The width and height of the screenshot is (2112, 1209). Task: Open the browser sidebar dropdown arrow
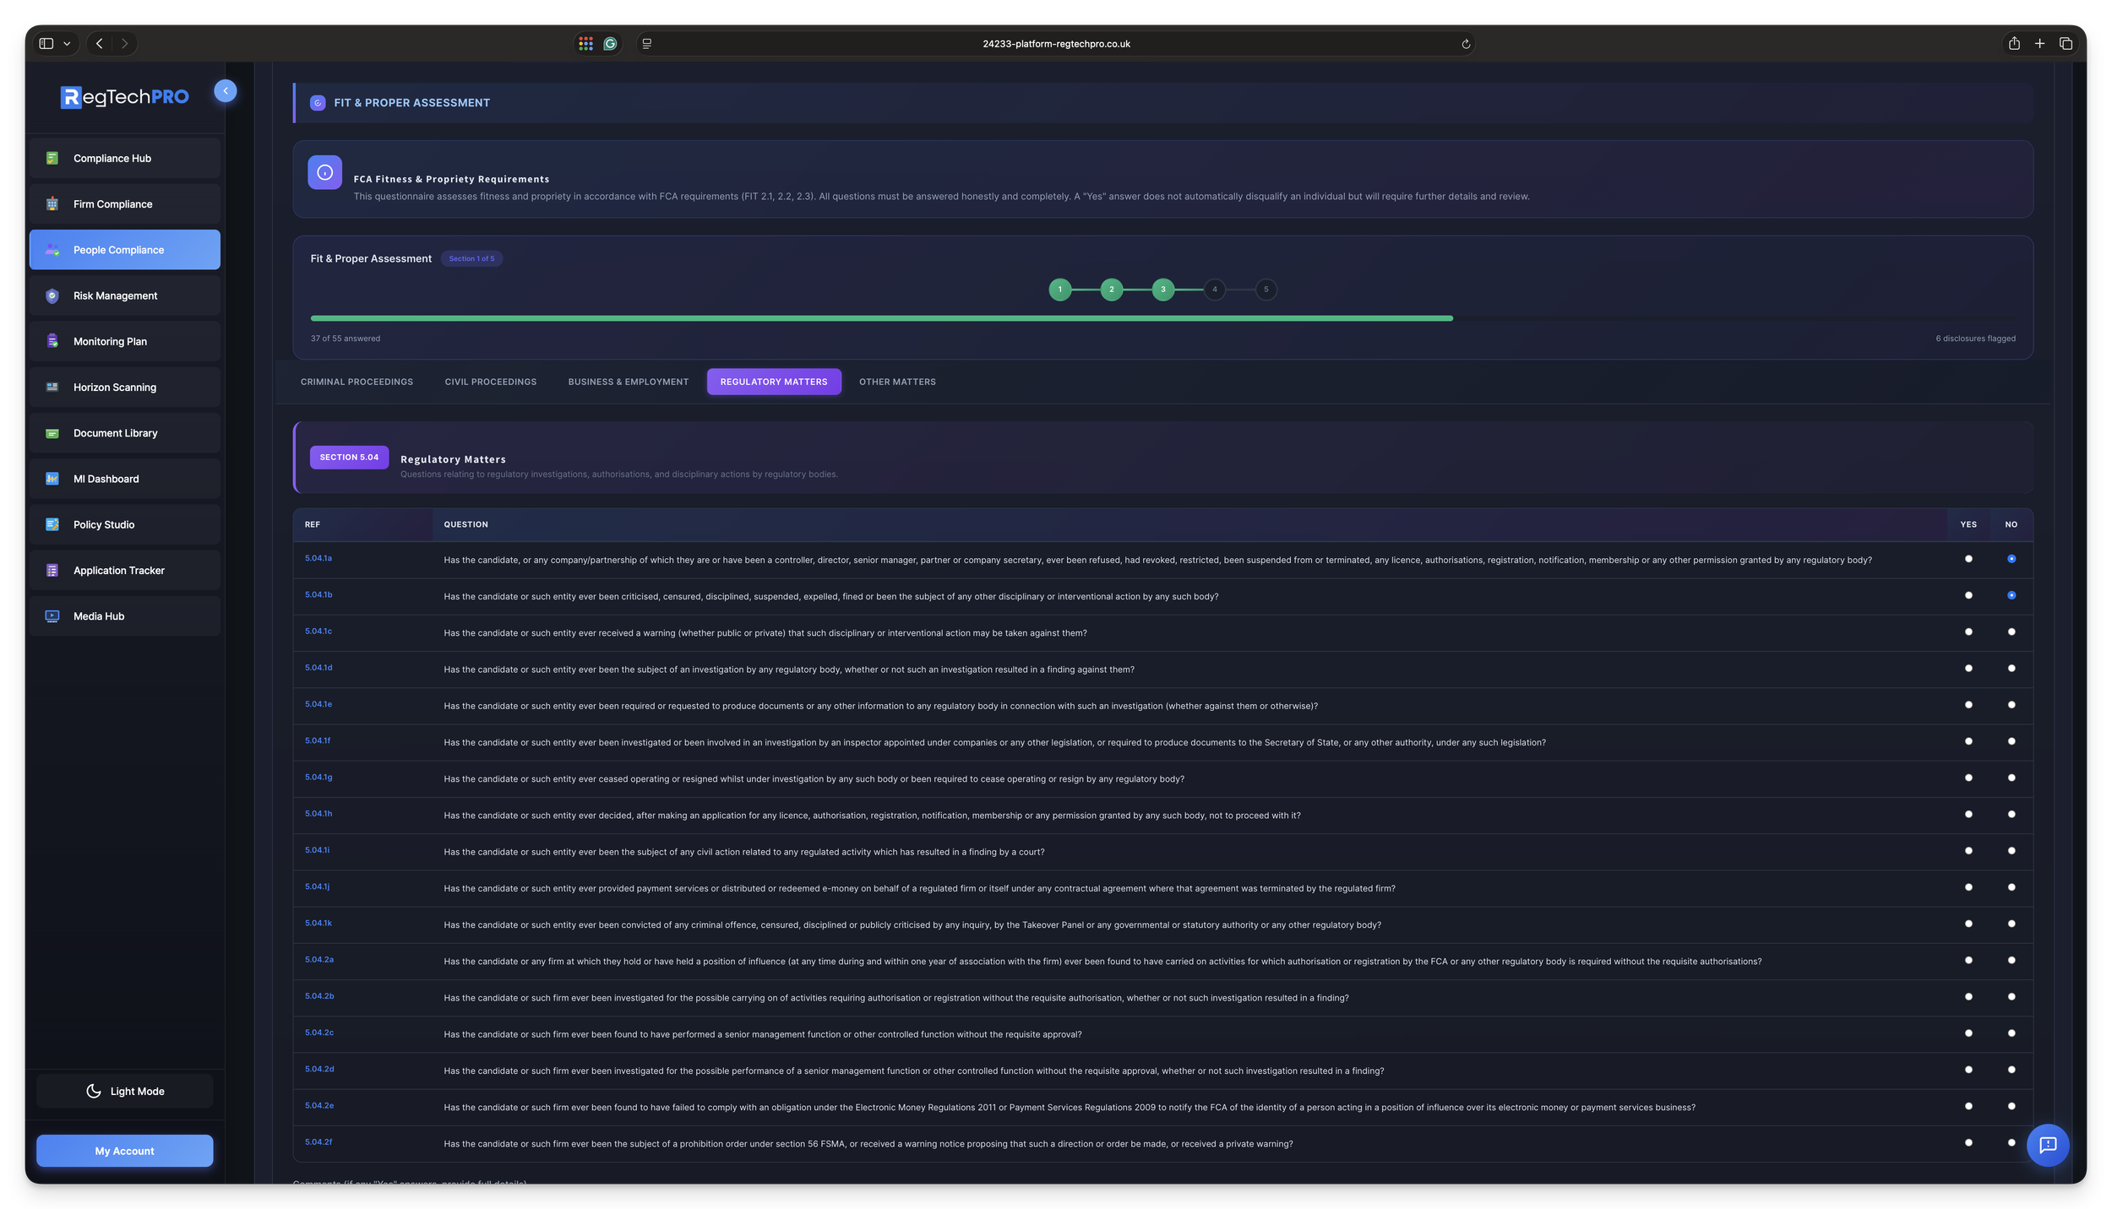tap(67, 44)
